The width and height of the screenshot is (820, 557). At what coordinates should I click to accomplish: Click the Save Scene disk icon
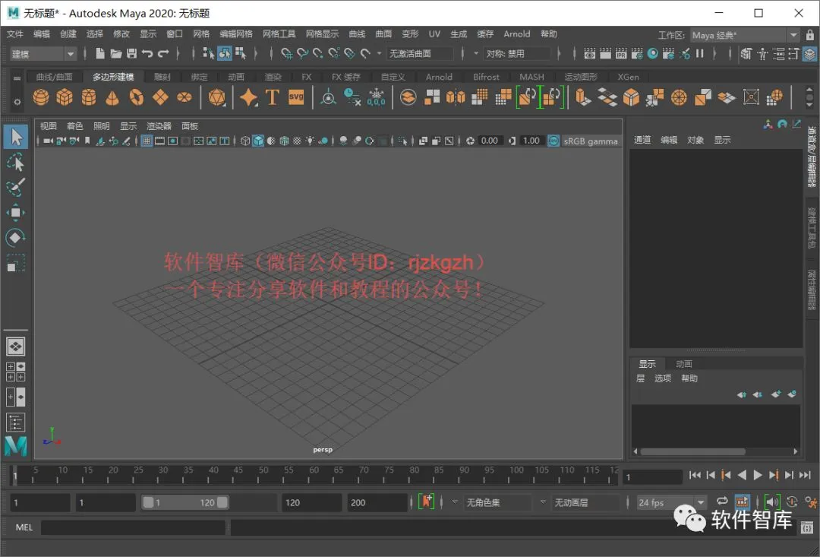pos(132,53)
